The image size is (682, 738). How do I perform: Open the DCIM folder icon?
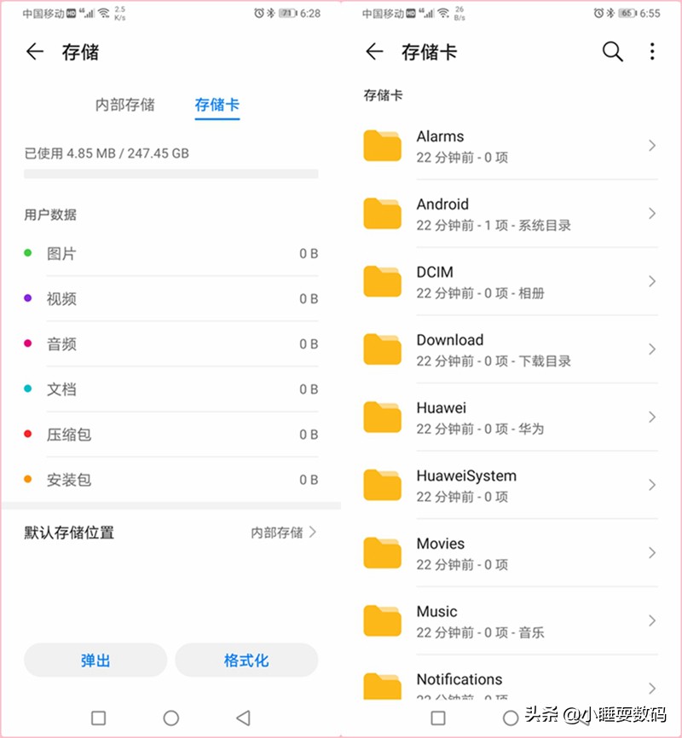point(381,281)
